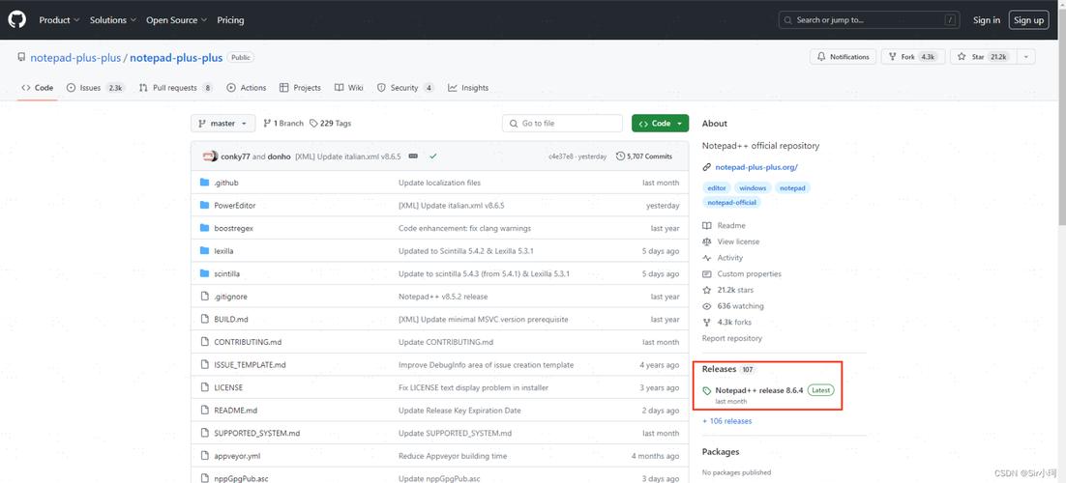Click the lexilla folder icon

(x=205, y=250)
